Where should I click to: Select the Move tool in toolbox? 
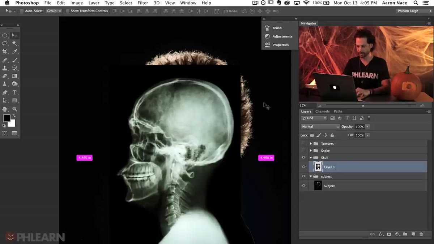[x=15, y=35]
